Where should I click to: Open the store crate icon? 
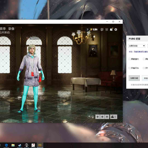106,30
